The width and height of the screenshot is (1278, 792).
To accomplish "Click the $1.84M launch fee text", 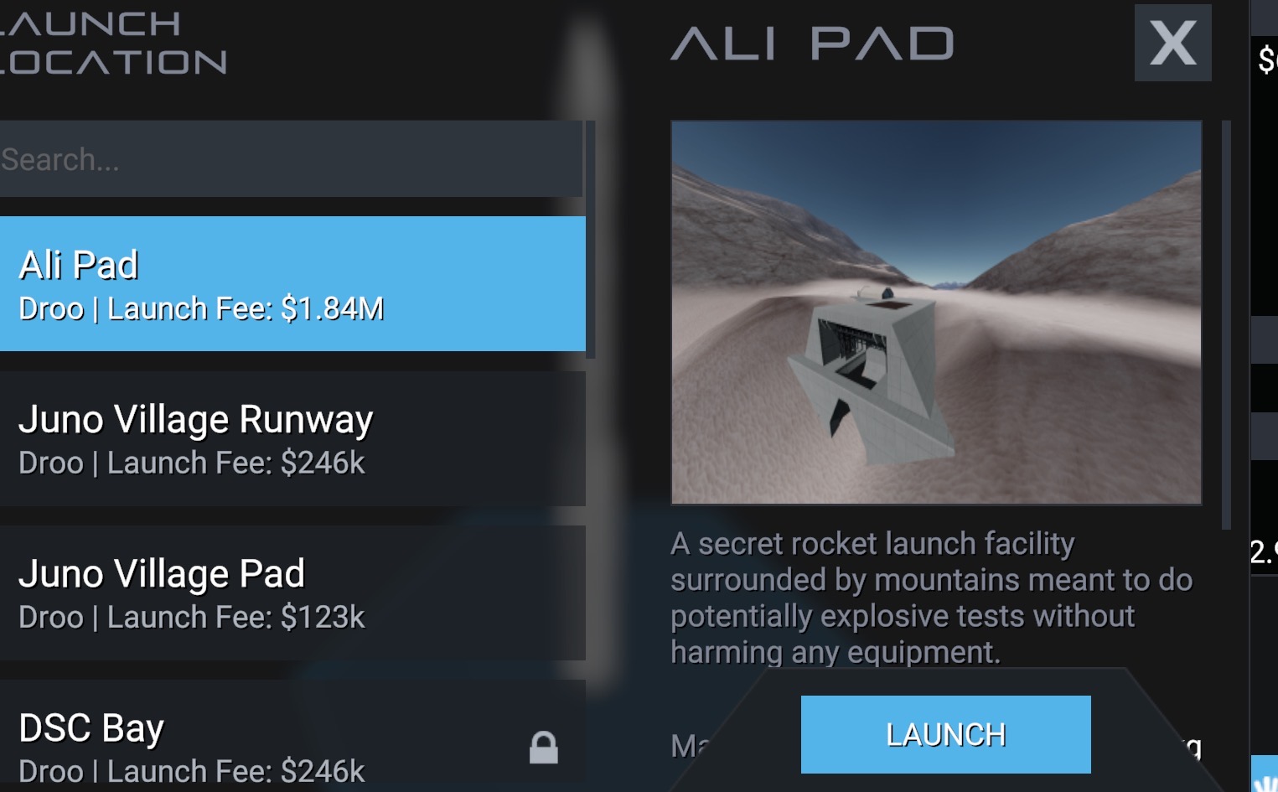I will point(333,309).
